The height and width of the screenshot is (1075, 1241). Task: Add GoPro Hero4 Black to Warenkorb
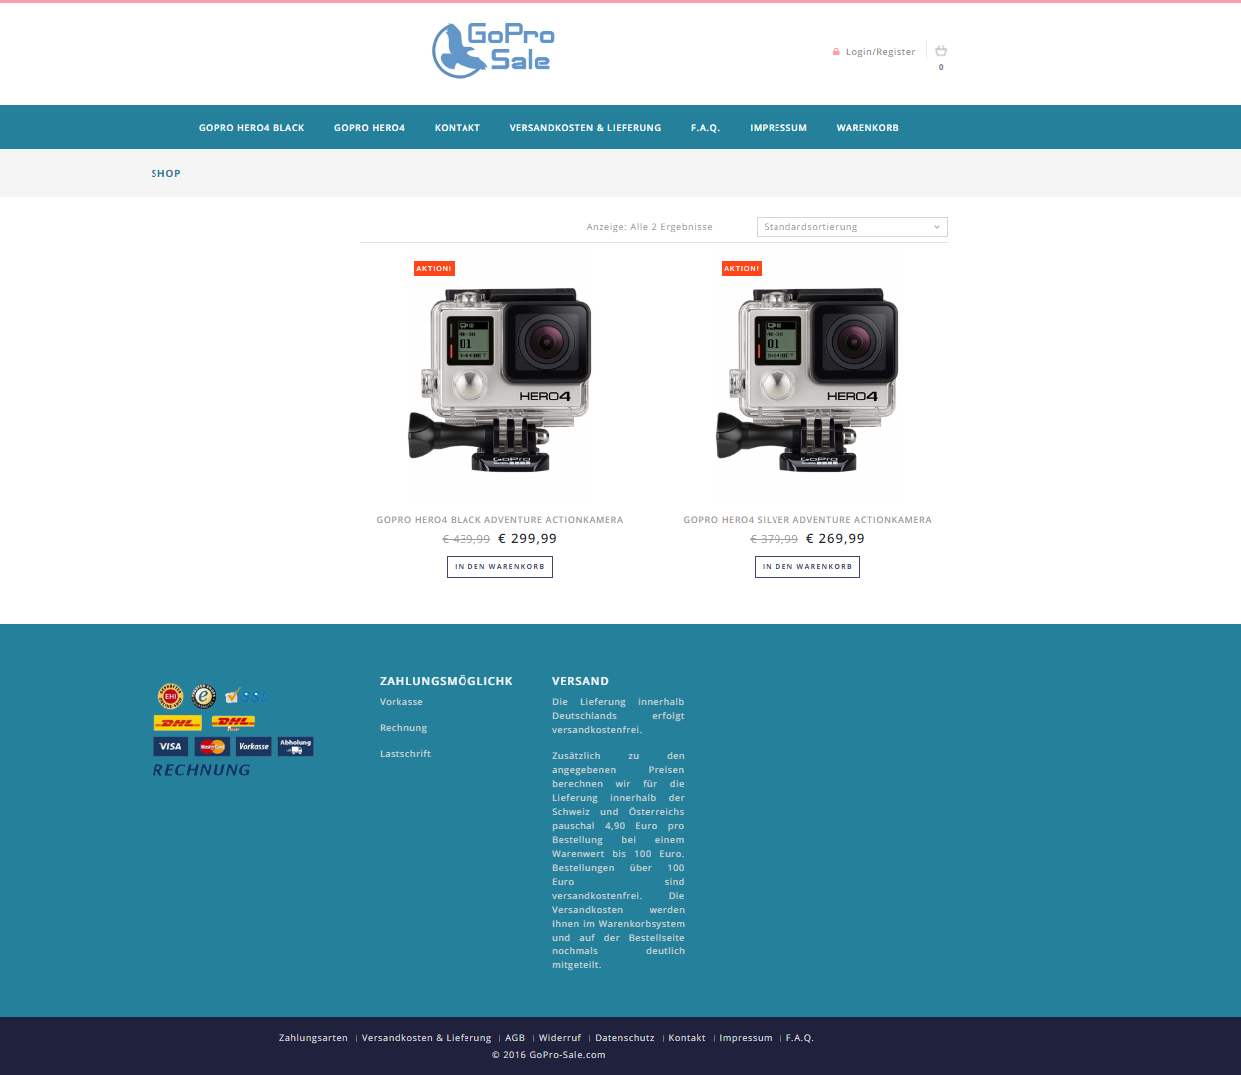tap(499, 567)
